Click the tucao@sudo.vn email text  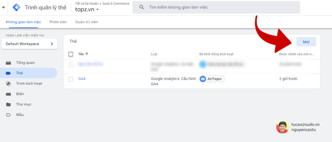tap(305, 125)
